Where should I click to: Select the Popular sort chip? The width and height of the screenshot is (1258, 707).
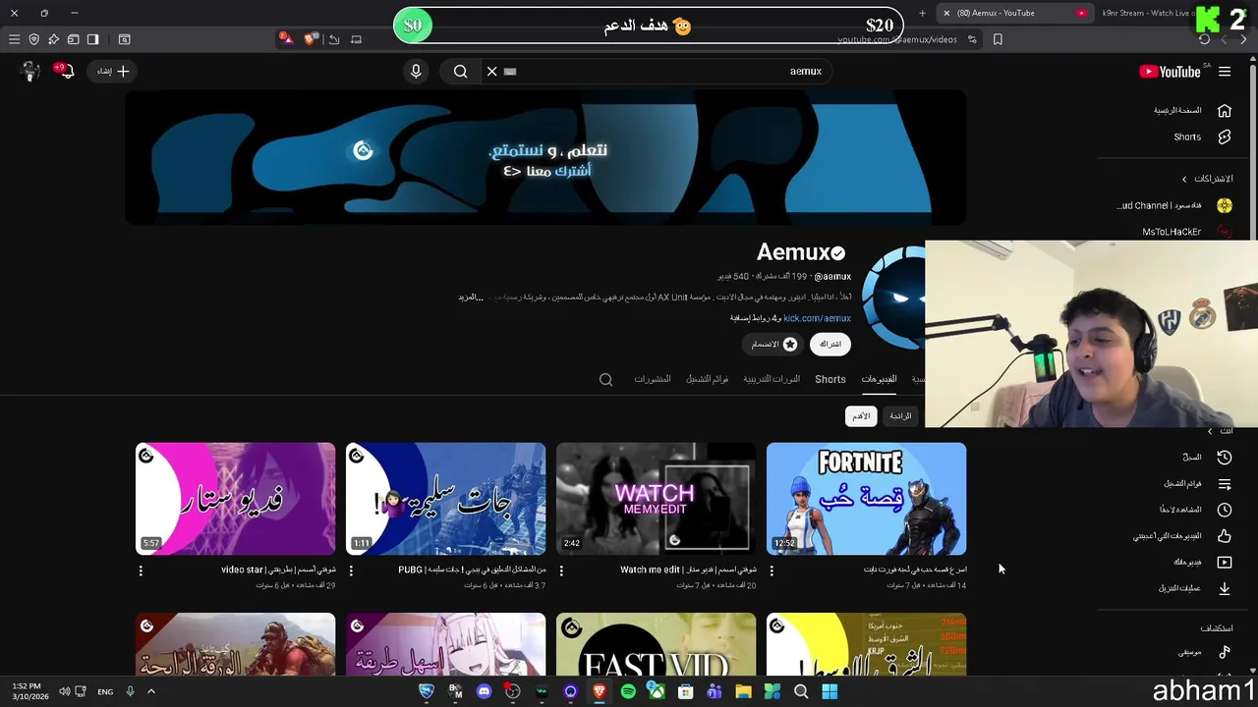click(x=900, y=416)
